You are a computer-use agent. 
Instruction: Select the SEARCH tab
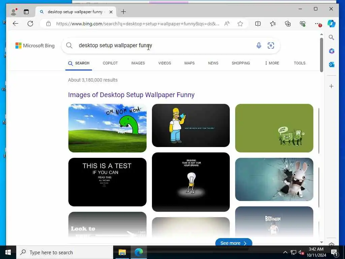click(79, 63)
